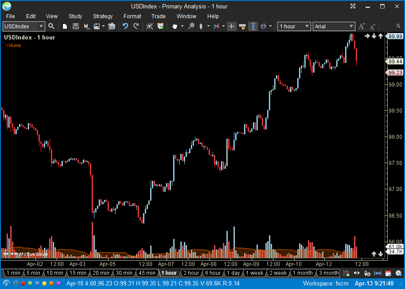Open the go-to-date calendar icon
The height and width of the screenshot is (289, 405).
pyautogui.click(x=388, y=273)
